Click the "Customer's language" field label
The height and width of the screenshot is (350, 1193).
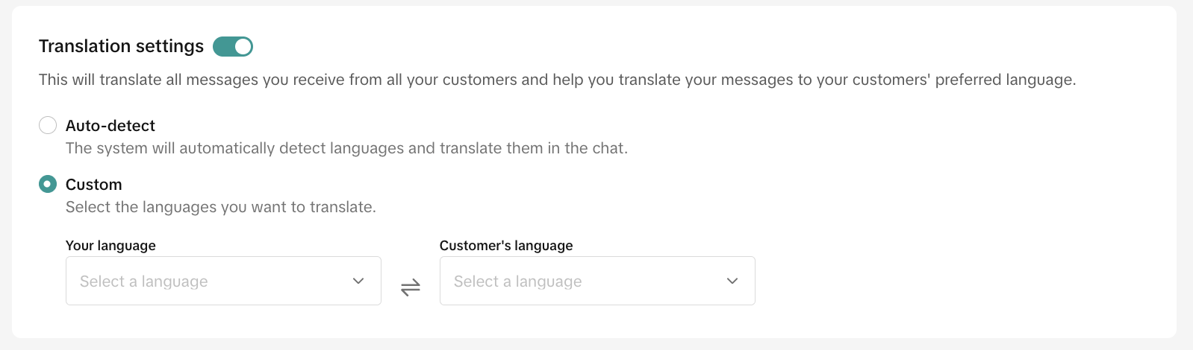pyautogui.click(x=506, y=246)
